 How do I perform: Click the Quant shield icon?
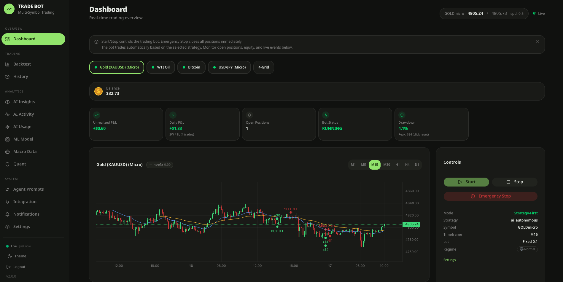pyautogui.click(x=7, y=164)
